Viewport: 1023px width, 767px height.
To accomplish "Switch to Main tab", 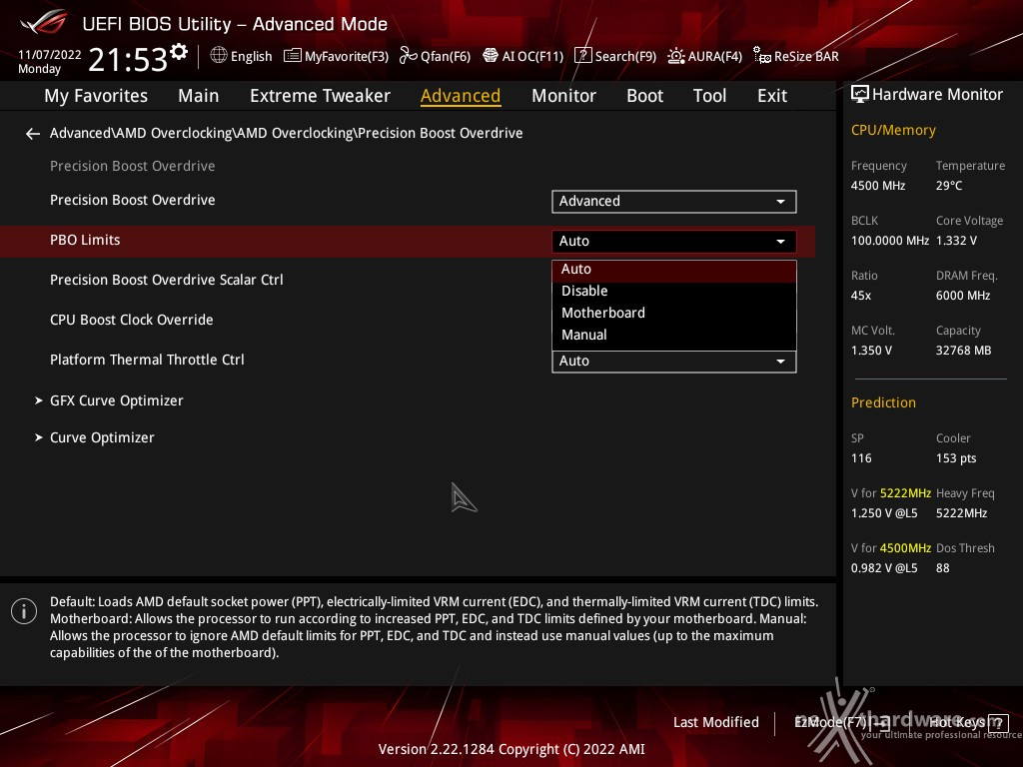I will [x=199, y=96].
